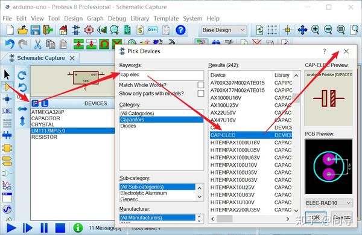This screenshot has height=235, width=362.
Task: Select CAP-ELEC result row
Action: click(251, 135)
